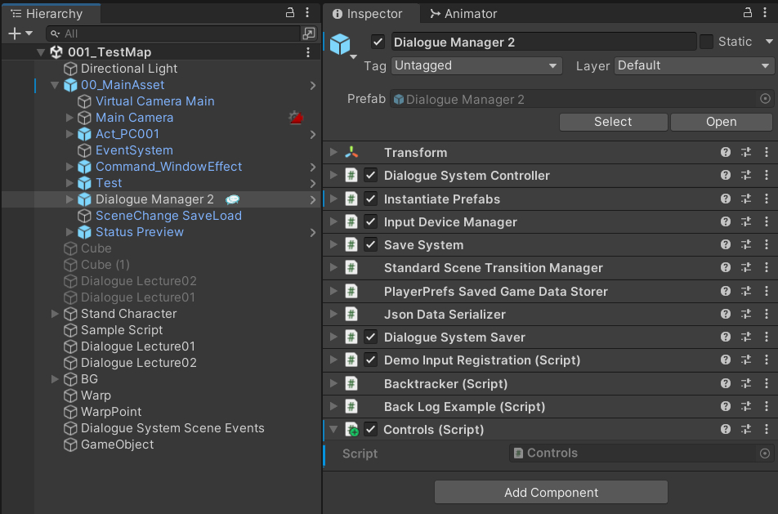Open presets for Instantiate Prefabs component
Viewport: 778px width, 514px height.
pyautogui.click(x=746, y=199)
